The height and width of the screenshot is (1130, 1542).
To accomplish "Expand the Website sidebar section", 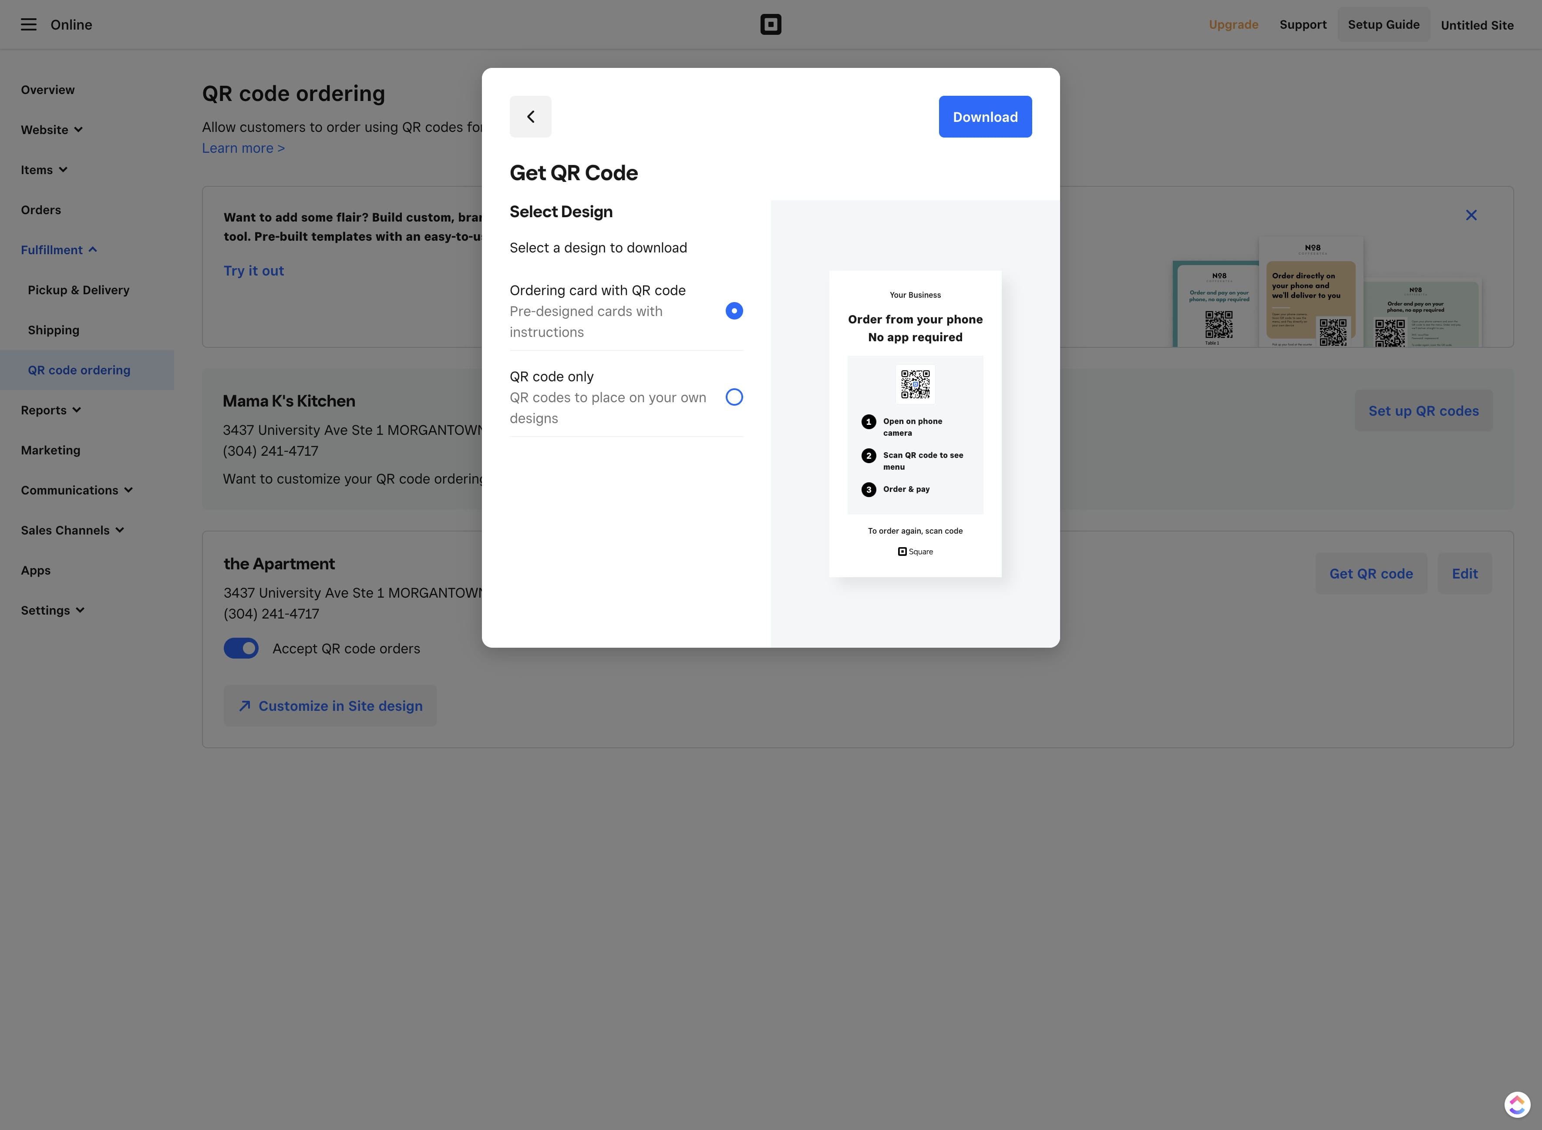I will tap(51, 130).
